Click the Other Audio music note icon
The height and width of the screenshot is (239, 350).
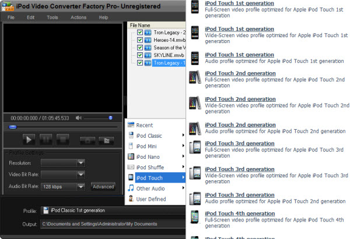[131, 188]
